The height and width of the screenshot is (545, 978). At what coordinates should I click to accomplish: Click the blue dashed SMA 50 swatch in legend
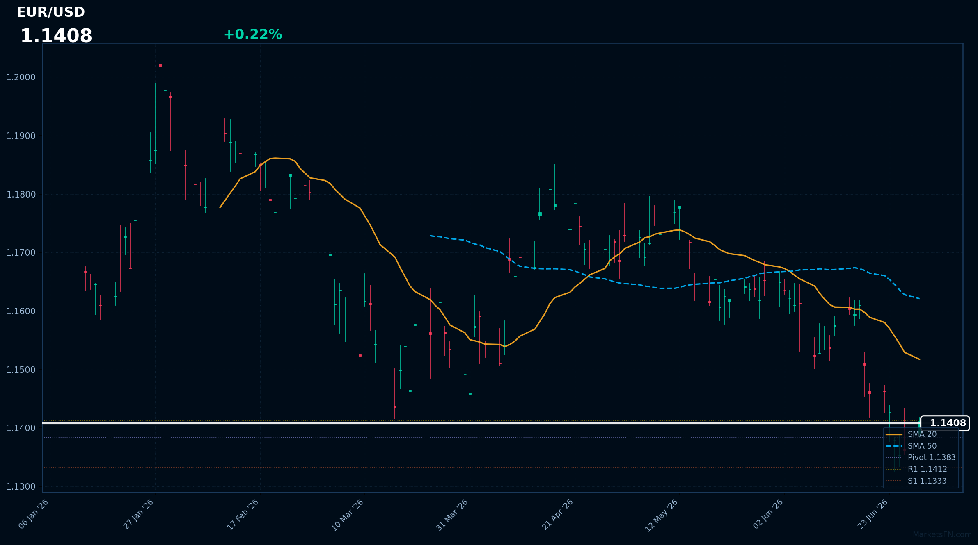[894, 446]
